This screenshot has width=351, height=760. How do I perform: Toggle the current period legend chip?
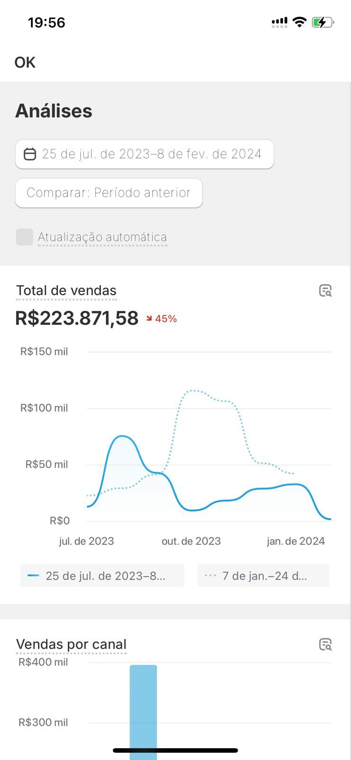tap(102, 576)
